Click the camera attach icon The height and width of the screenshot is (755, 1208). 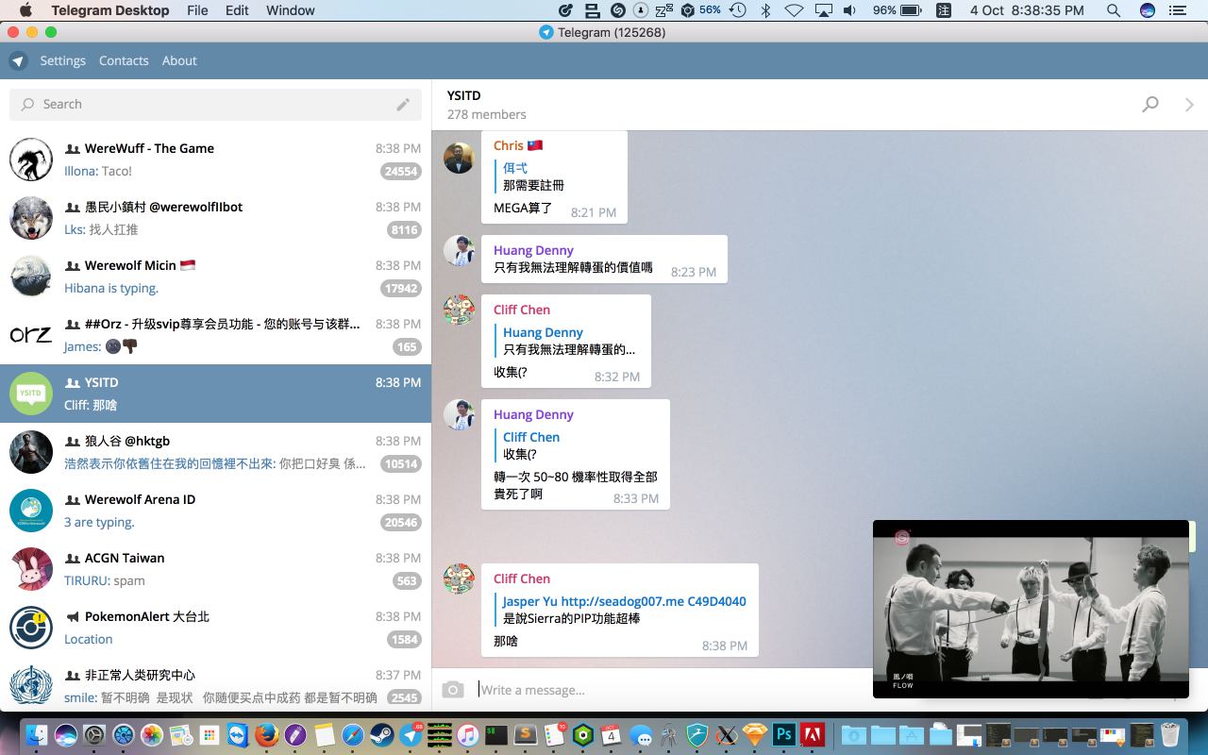pyautogui.click(x=453, y=690)
